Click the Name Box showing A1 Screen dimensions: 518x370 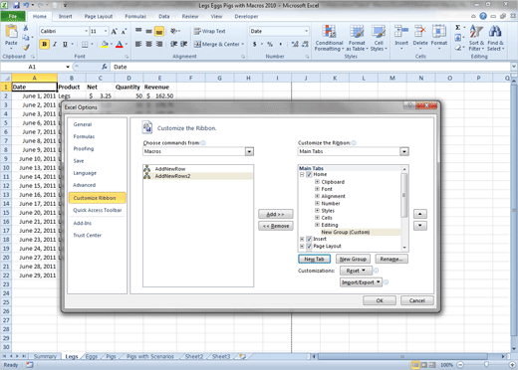click(x=32, y=67)
